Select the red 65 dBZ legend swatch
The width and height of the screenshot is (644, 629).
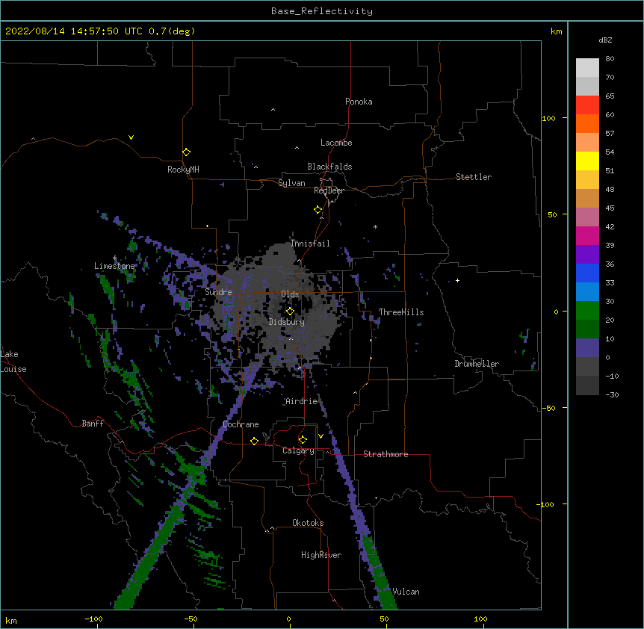pos(587,105)
